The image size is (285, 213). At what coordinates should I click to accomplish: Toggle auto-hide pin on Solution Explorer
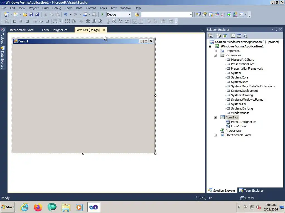click(276, 29)
